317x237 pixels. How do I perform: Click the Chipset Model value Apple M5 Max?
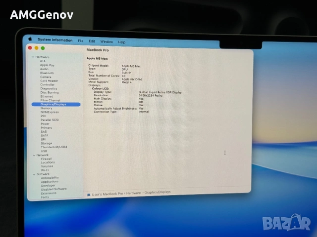click(x=131, y=66)
